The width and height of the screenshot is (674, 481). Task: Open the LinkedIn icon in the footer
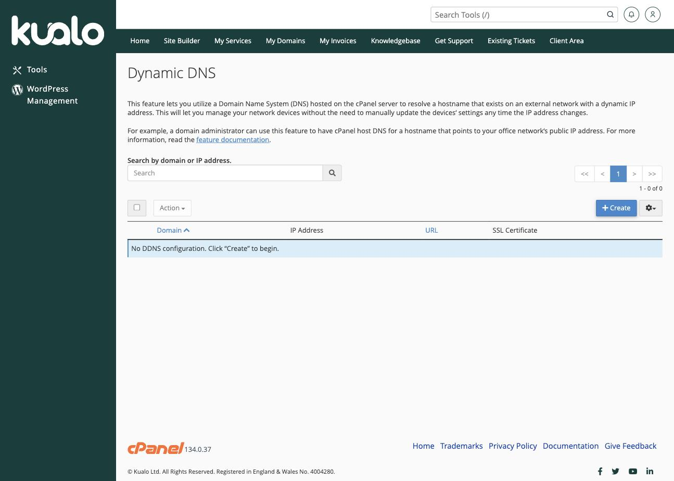coord(650,471)
